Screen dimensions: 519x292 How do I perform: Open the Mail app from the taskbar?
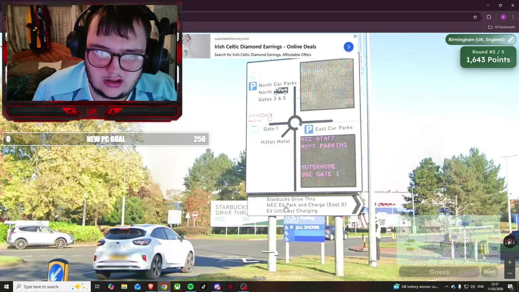(x=137, y=287)
